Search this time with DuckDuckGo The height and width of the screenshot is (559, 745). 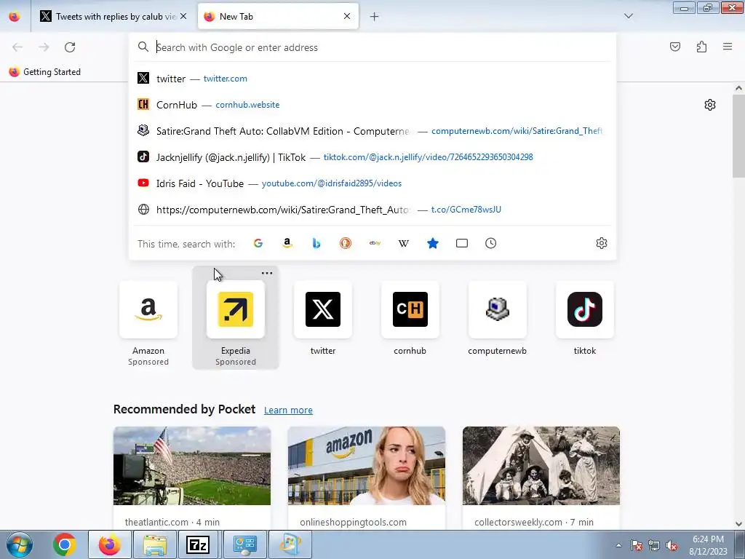346,243
